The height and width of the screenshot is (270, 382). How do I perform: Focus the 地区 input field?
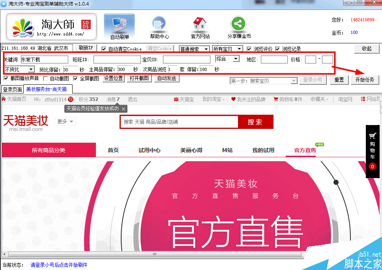[274, 60]
